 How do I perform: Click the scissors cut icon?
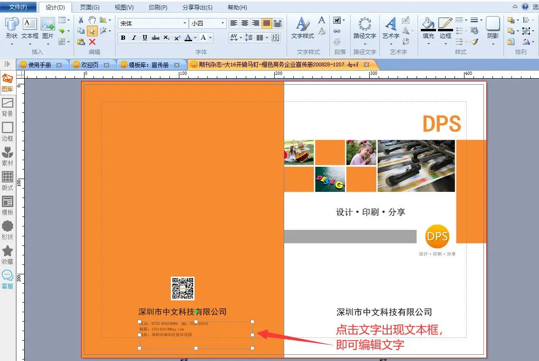[81, 20]
